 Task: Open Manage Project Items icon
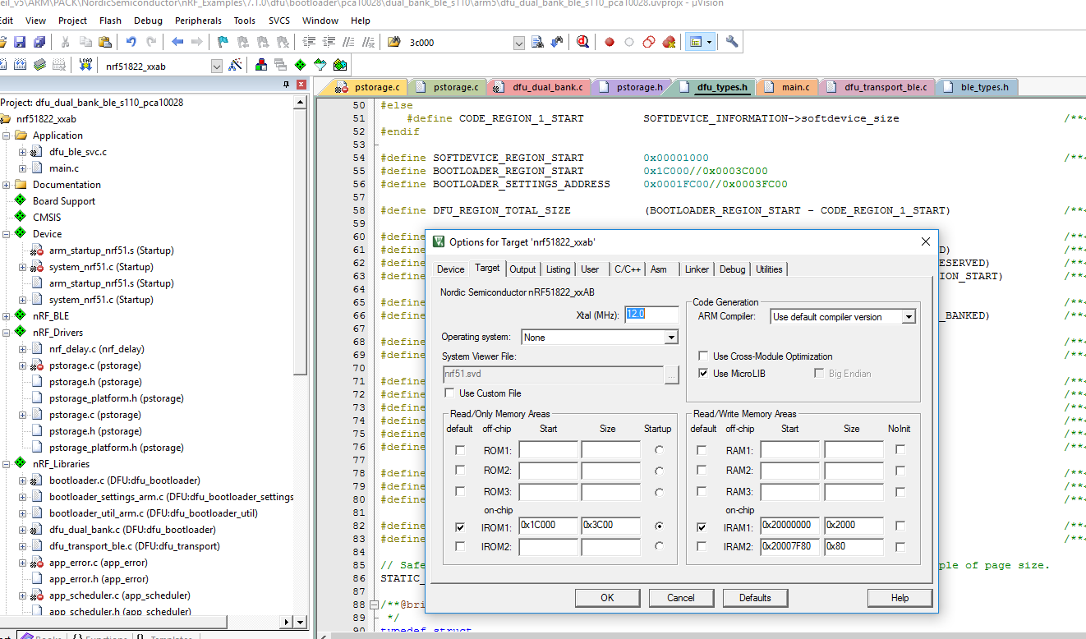pos(261,66)
